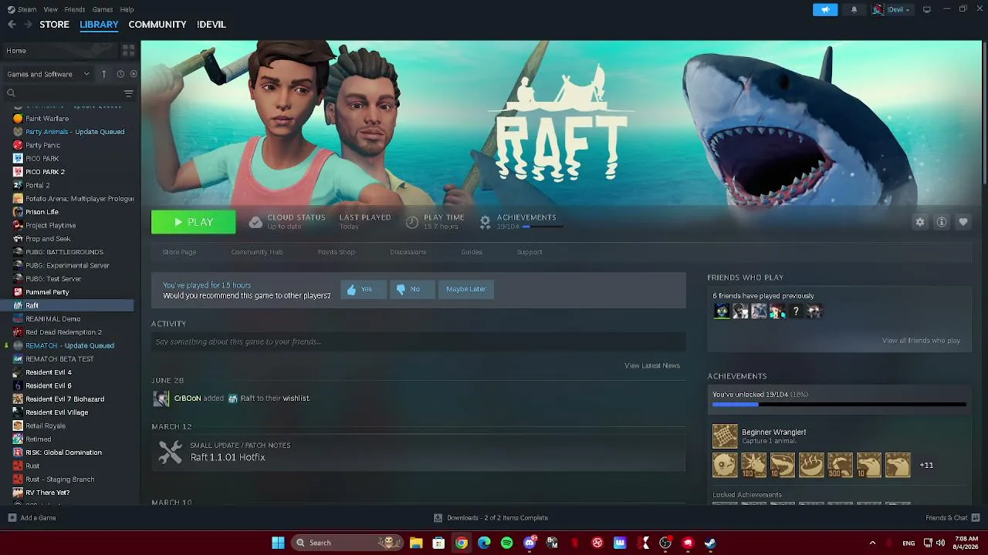Viewport: 988px width, 555px height.
Task: Open the !Devil account dropdown
Action: click(892, 9)
